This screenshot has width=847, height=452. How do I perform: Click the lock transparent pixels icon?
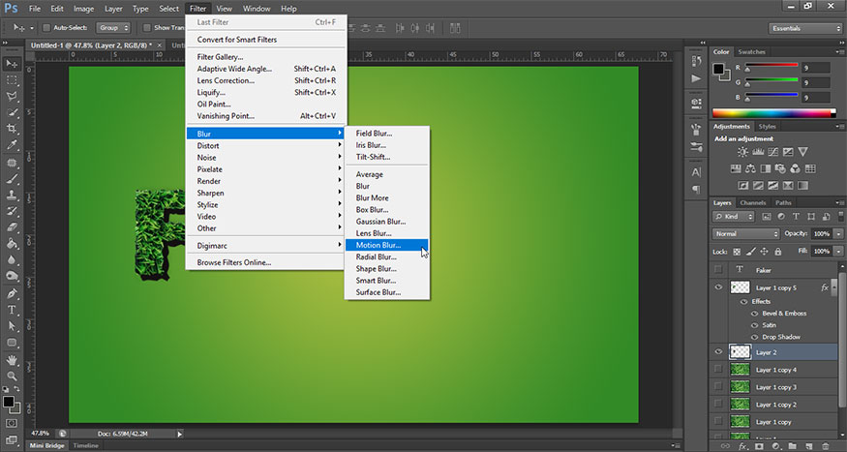737,252
